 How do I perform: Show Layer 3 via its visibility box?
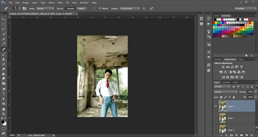(216, 118)
